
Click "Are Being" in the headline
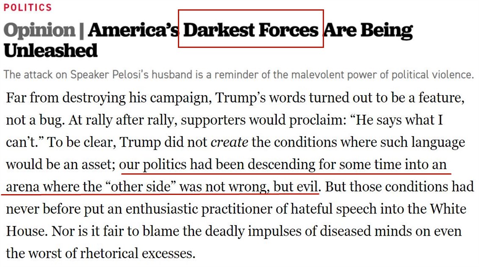[368, 30]
